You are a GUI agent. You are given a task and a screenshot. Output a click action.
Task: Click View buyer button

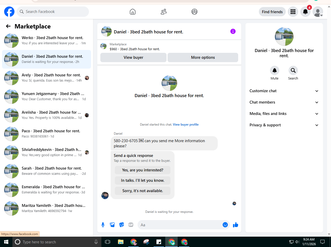coord(133,57)
